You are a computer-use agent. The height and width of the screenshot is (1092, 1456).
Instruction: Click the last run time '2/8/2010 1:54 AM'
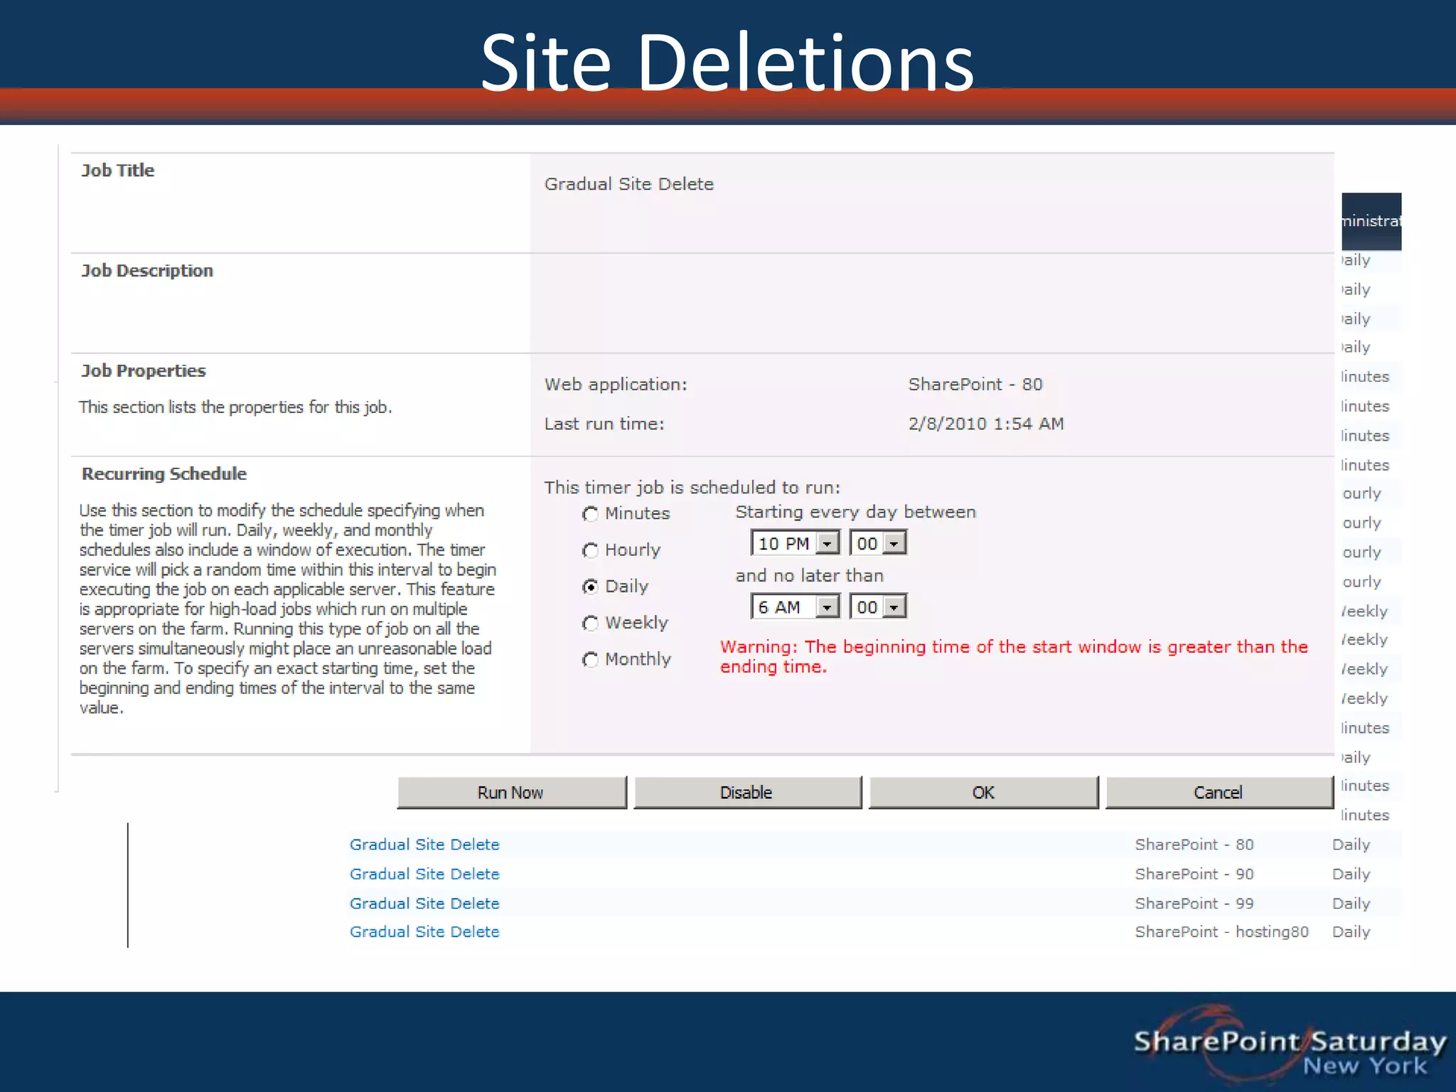(x=986, y=424)
